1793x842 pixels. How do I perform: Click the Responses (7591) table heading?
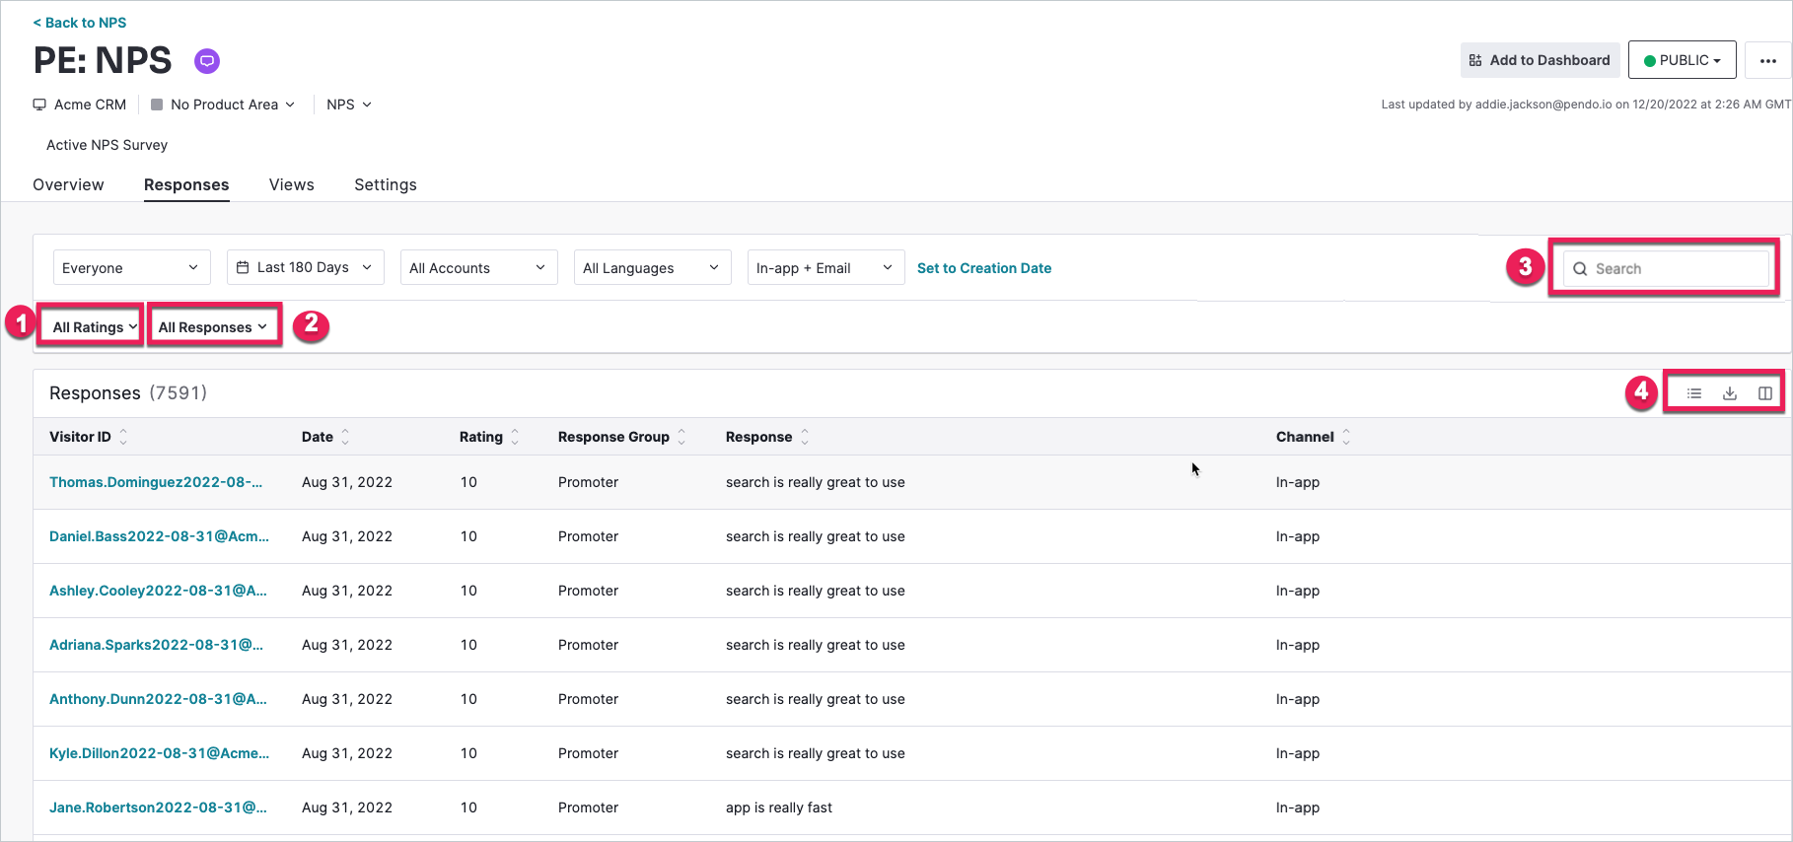(128, 393)
